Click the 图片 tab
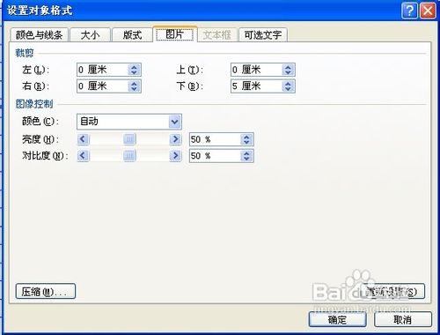Viewport: 440px width, 335px height. tap(175, 34)
